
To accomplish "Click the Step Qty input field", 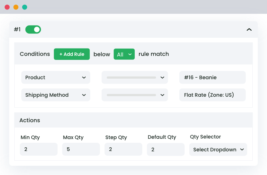I will pos(123,149).
